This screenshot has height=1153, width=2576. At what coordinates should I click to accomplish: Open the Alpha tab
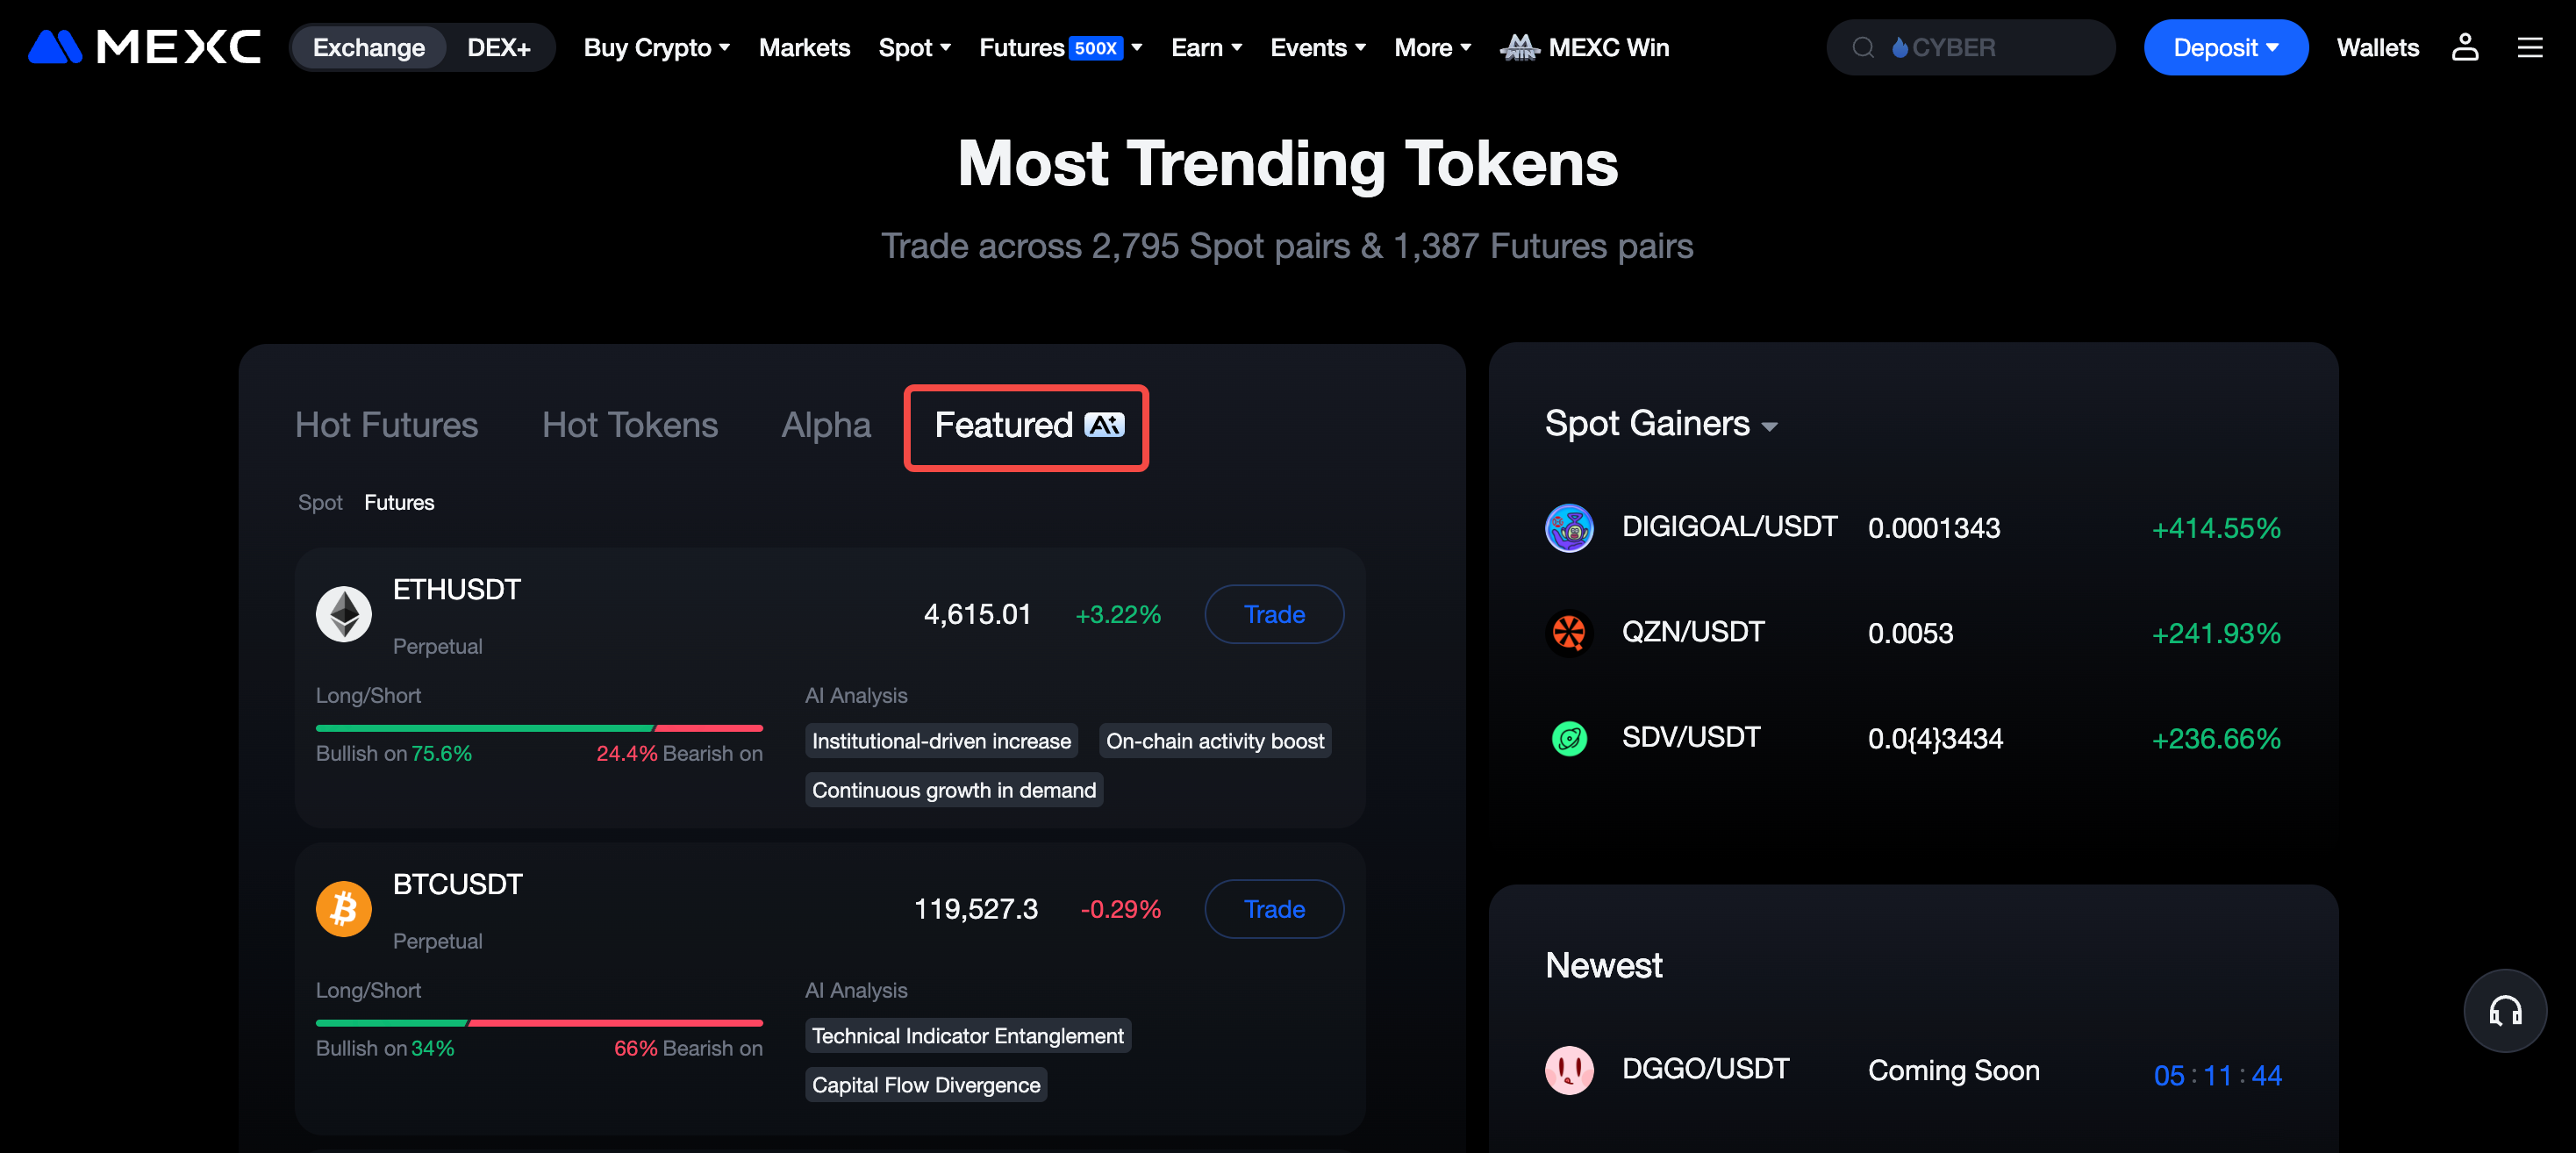[825, 425]
